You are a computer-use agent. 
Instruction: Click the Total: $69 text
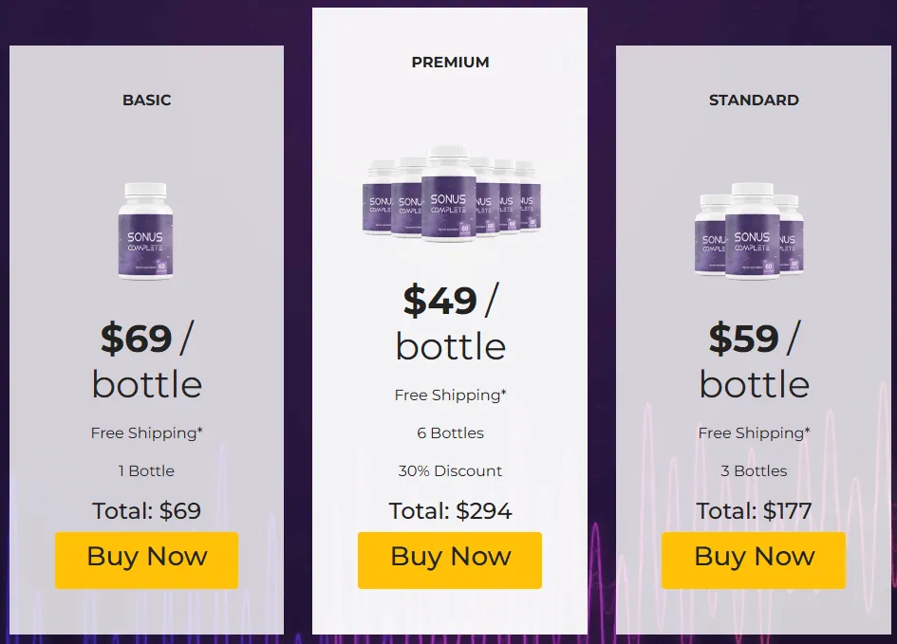click(146, 510)
